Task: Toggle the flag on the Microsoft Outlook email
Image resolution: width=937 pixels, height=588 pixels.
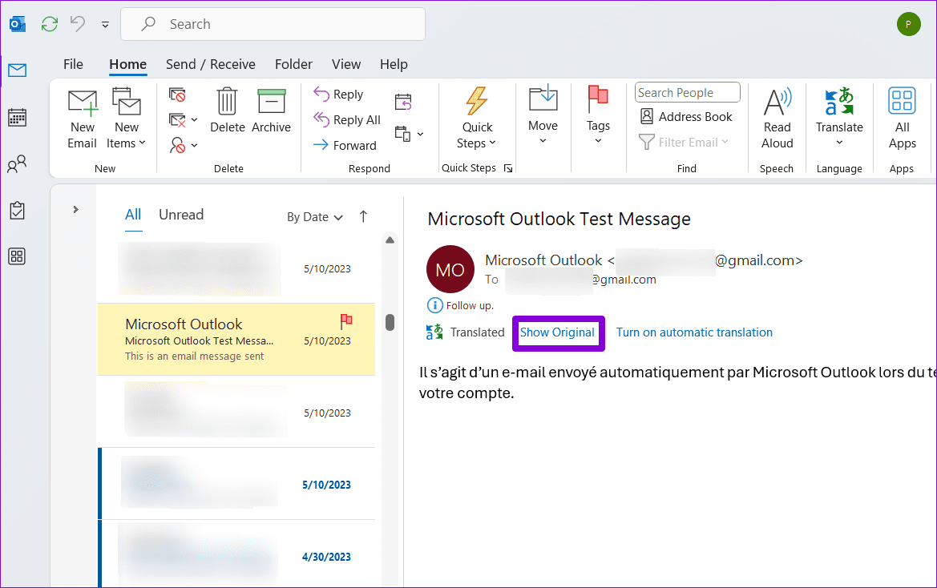Action: (345, 320)
